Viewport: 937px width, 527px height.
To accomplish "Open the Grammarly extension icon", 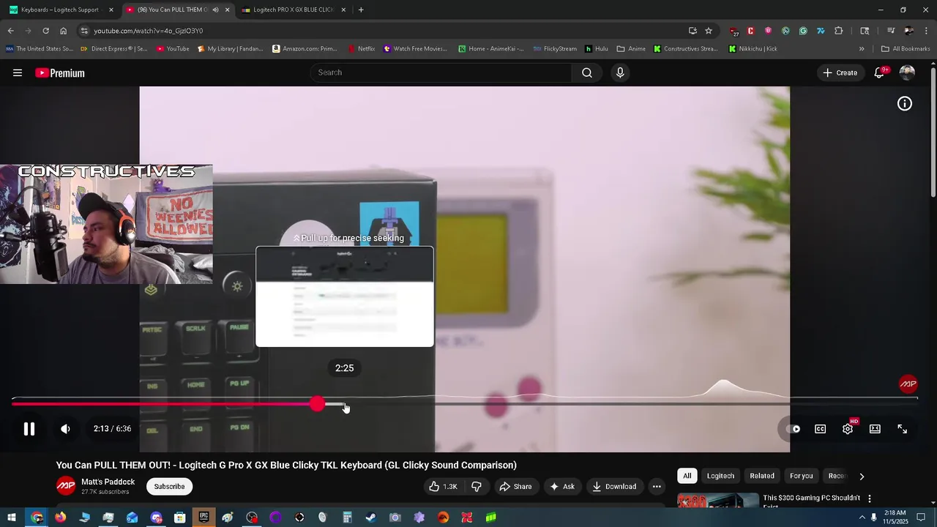I will [803, 31].
